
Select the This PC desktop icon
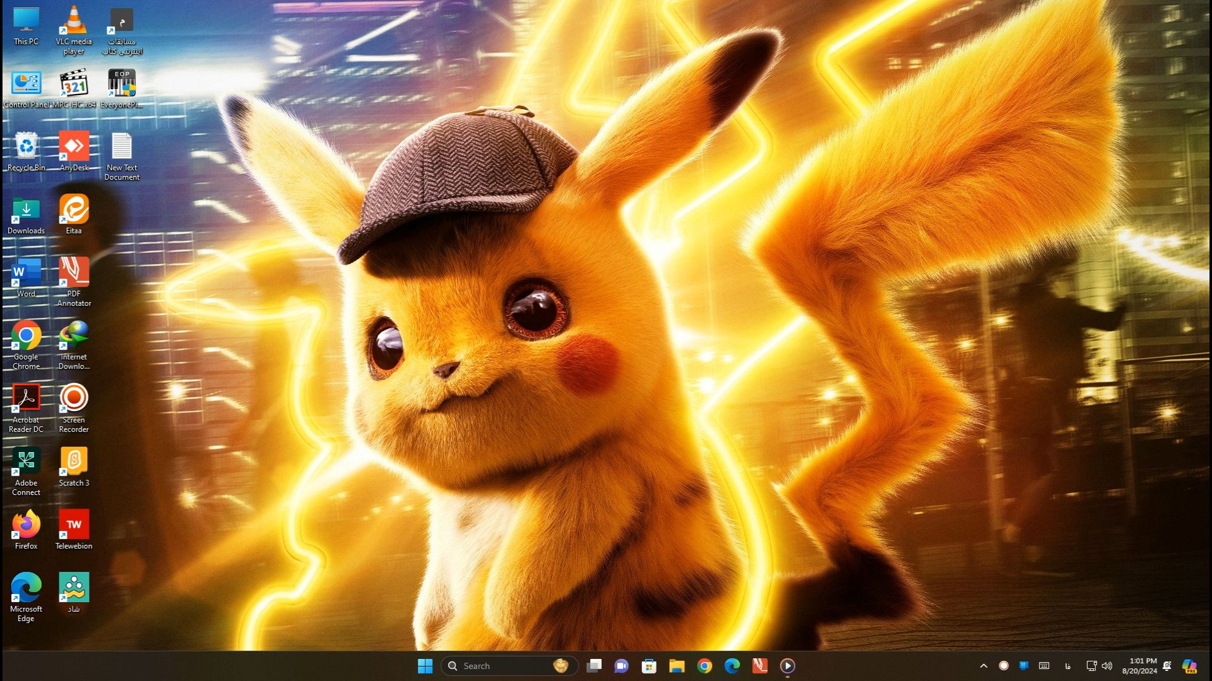click(x=26, y=26)
